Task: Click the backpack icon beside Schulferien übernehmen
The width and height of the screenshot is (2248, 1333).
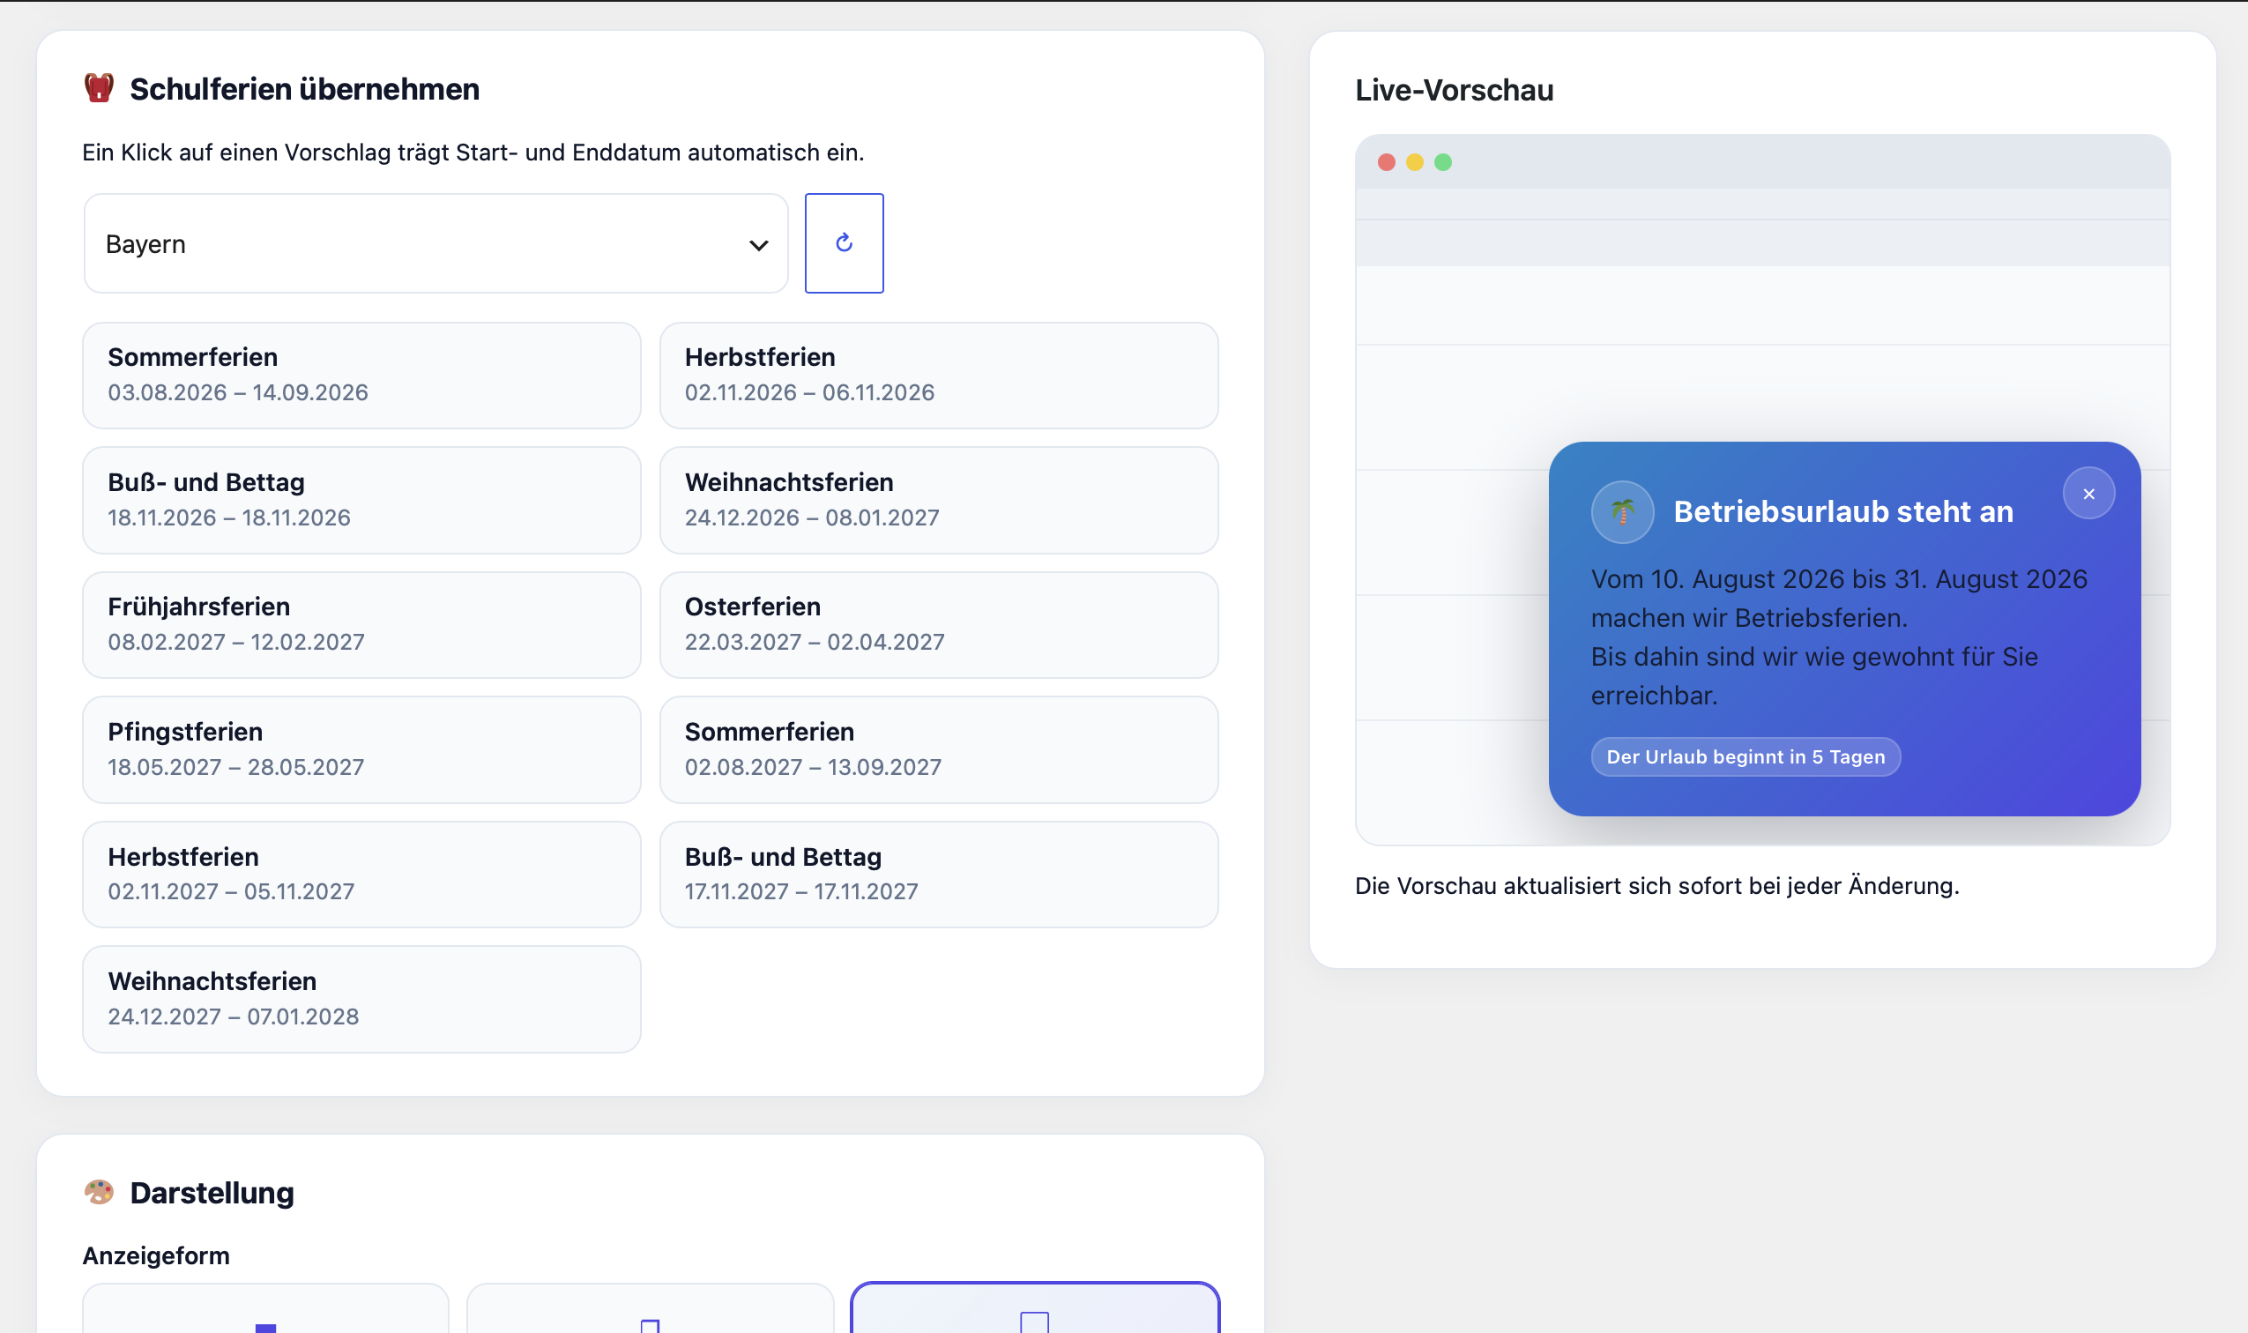Action: coord(99,88)
